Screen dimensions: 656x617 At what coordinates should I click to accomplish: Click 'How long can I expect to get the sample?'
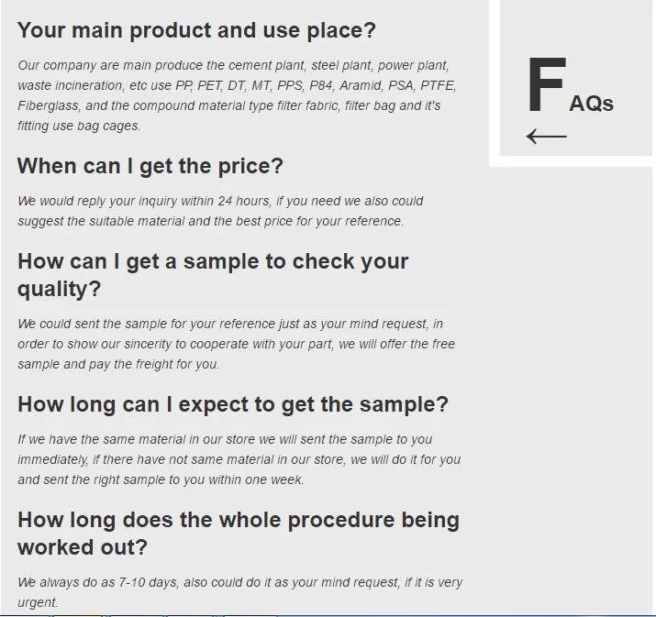pyautogui.click(x=233, y=404)
